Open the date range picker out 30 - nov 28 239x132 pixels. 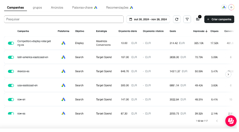pos(148,19)
